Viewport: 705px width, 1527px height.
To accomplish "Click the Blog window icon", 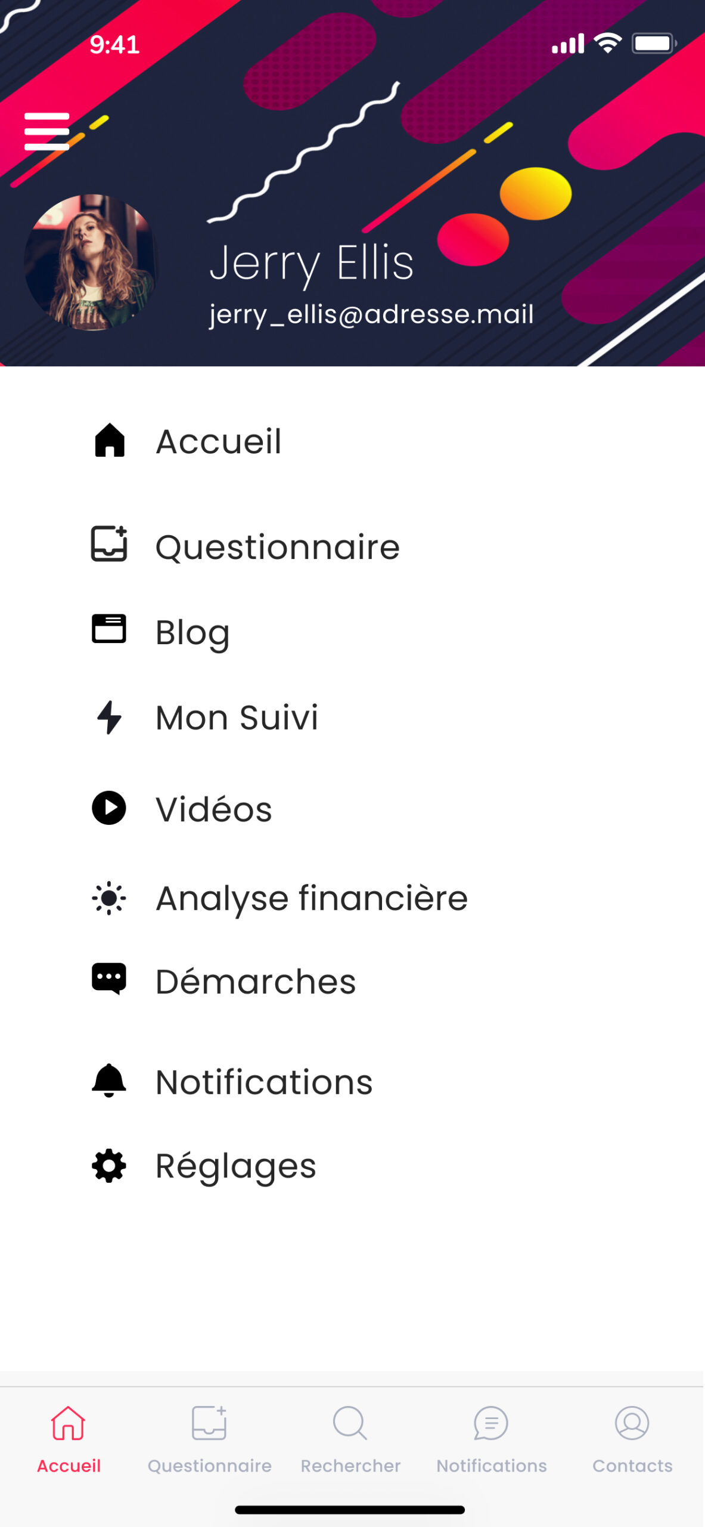I will [109, 629].
